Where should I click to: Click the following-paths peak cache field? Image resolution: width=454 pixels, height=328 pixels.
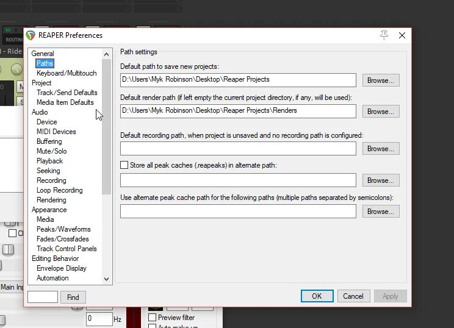point(238,212)
